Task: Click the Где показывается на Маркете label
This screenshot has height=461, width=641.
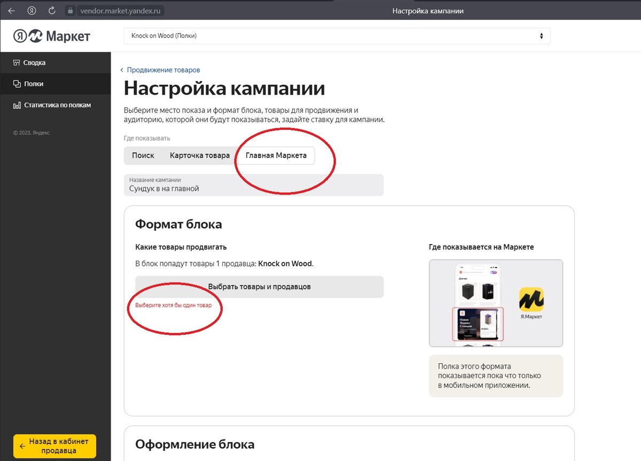Action: (x=481, y=247)
